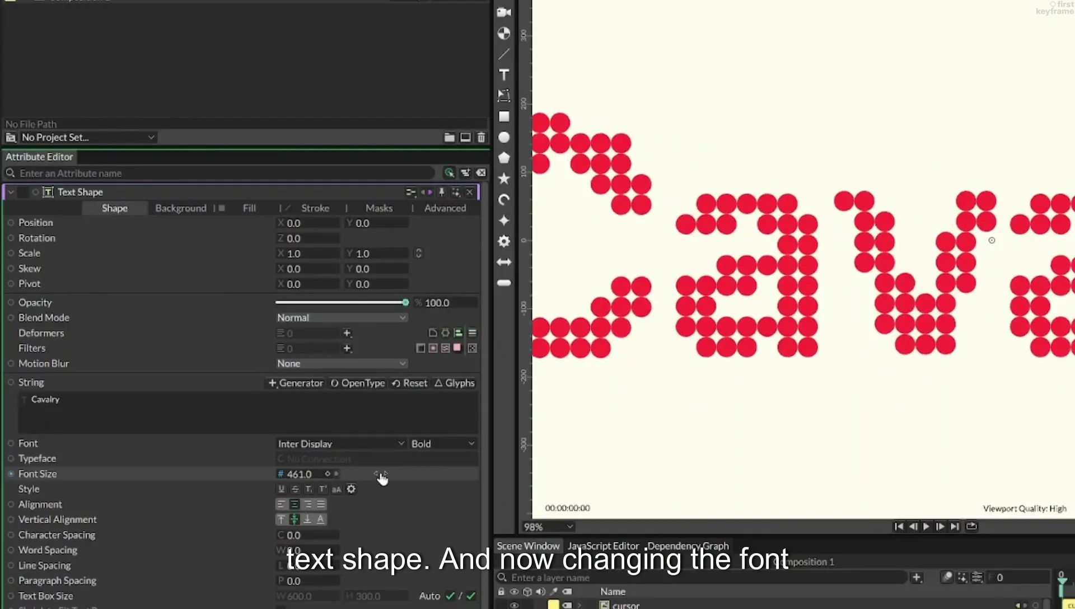
Task: Select the Pen line tool
Action: point(504,54)
